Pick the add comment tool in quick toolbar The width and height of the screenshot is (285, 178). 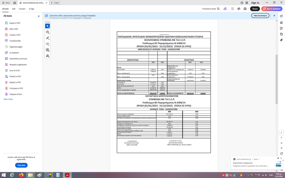(x=47, y=32)
